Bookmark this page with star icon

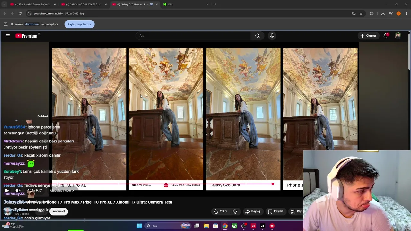tap(361, 13)
